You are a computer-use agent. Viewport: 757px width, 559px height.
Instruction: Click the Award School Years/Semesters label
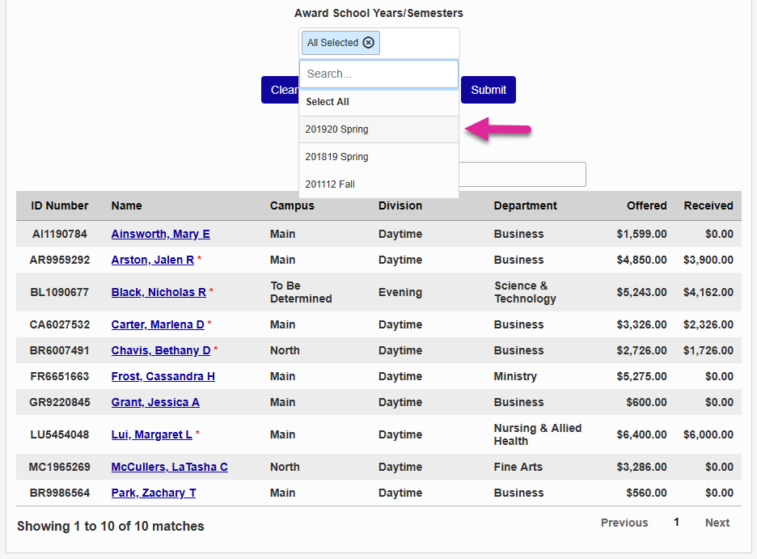click(379, 13)
